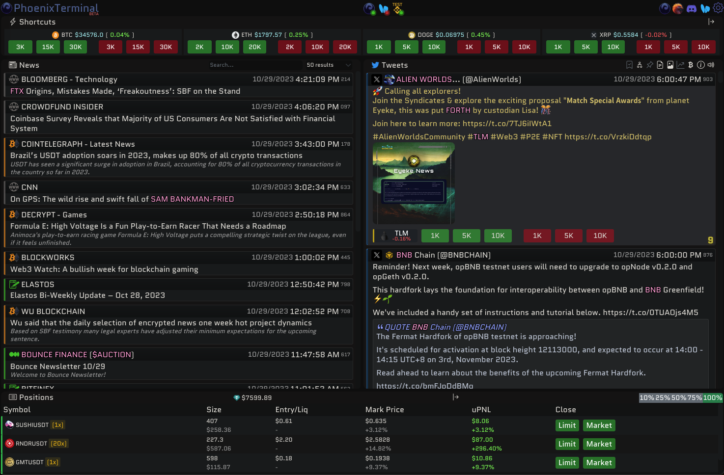Open the Discord link icon
The height and width of the screenshot is (475, 724).
click(x=692, y=8)
